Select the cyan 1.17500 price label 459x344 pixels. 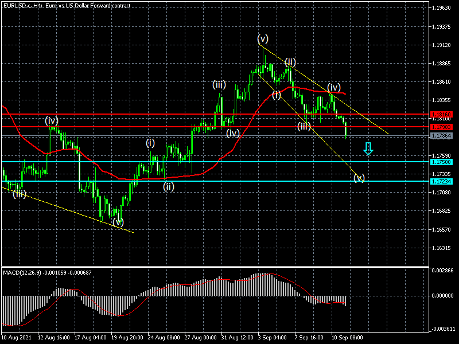(x=442, y=162)
